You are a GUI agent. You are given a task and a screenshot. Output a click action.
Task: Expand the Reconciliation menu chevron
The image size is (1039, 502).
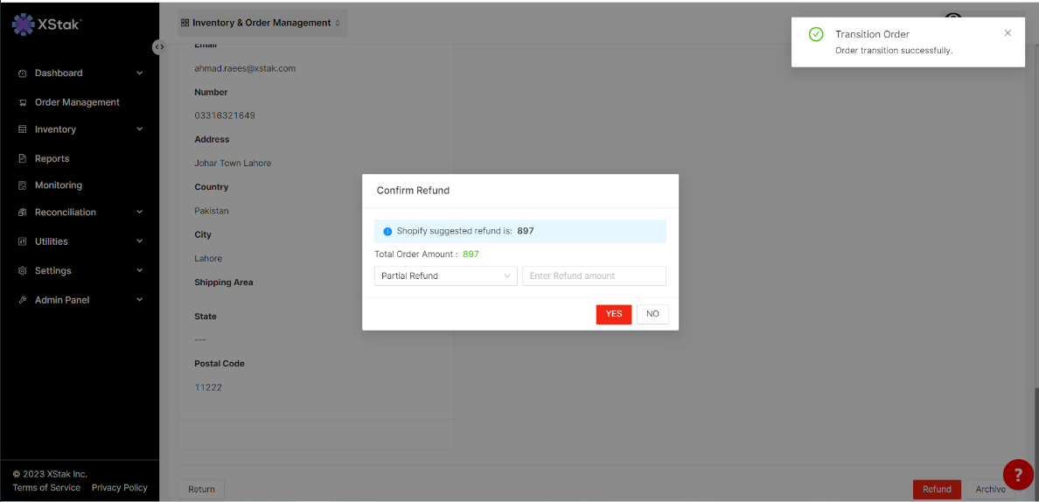coord(139,213)
